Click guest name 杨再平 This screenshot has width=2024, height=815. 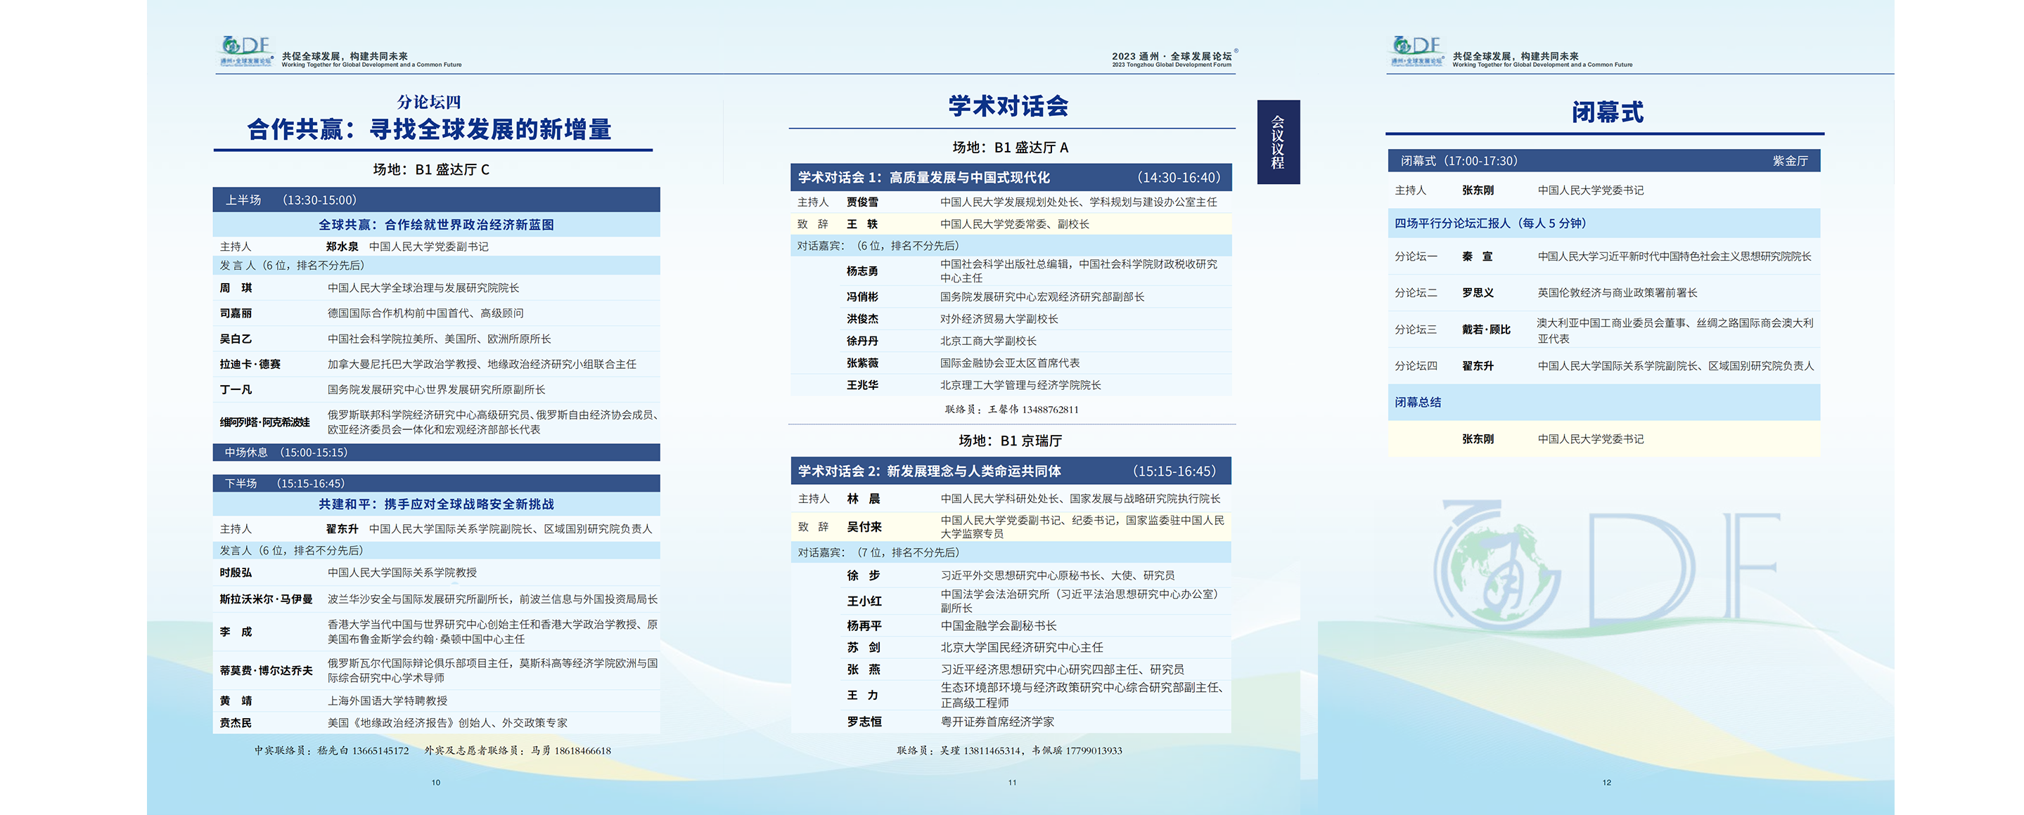click(x=864, y=626)
